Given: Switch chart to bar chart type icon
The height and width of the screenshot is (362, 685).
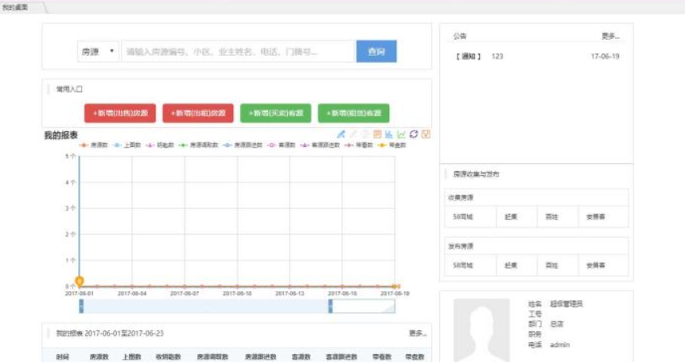Looking at the screenshot, I should click(389, 134).
